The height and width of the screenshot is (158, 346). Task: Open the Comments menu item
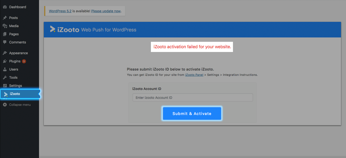pyautogui.click(x=19, y=42)
